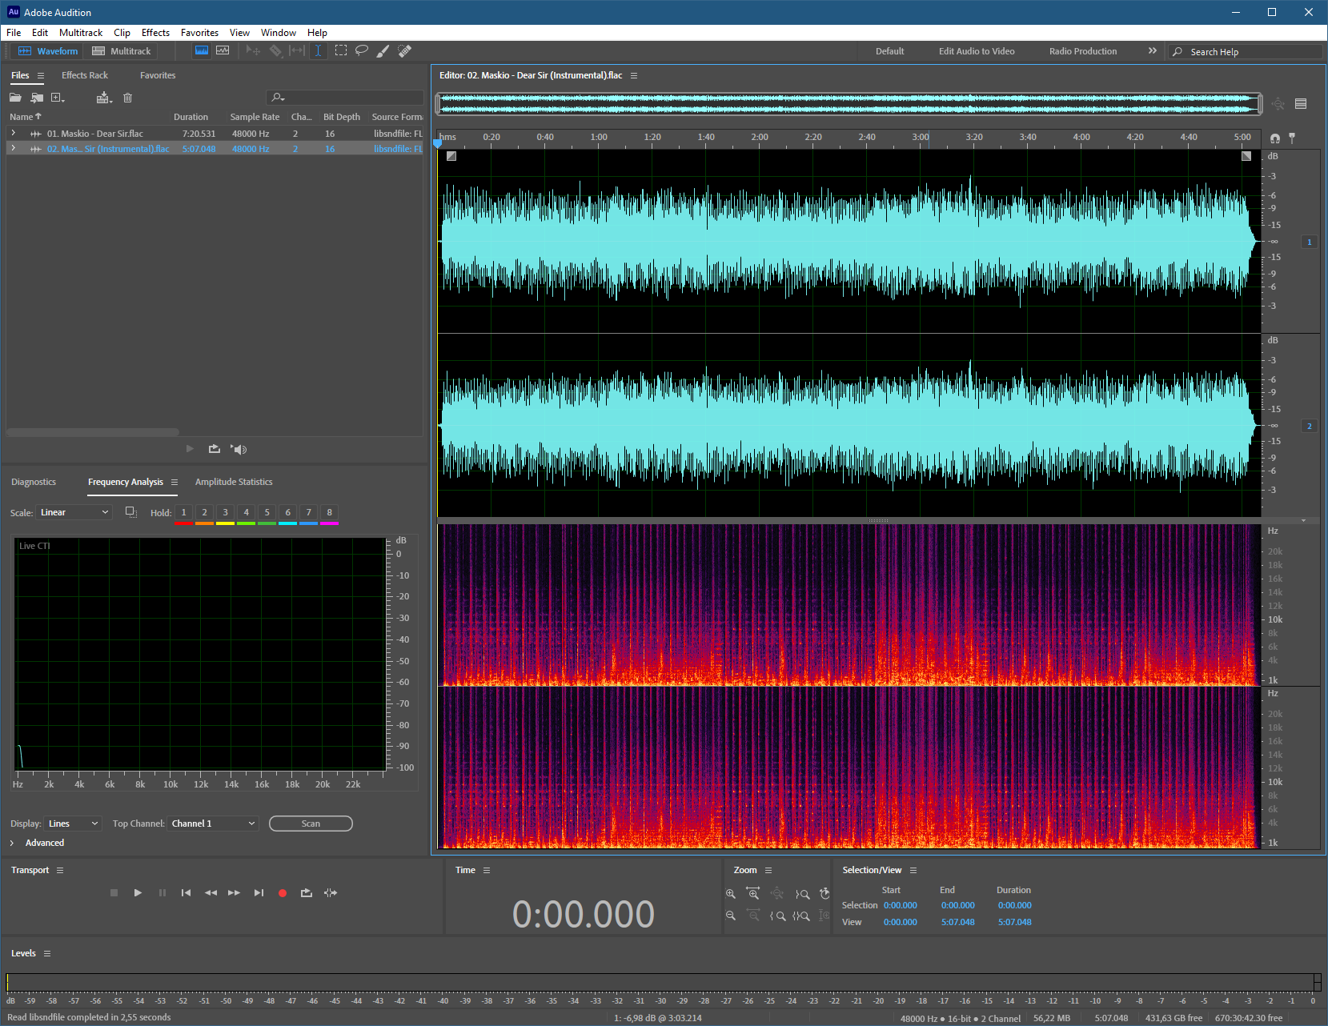Toggle Hold button 5
The width and height of the screenshot is (1328, 1026).
click(x=267, y=512)
